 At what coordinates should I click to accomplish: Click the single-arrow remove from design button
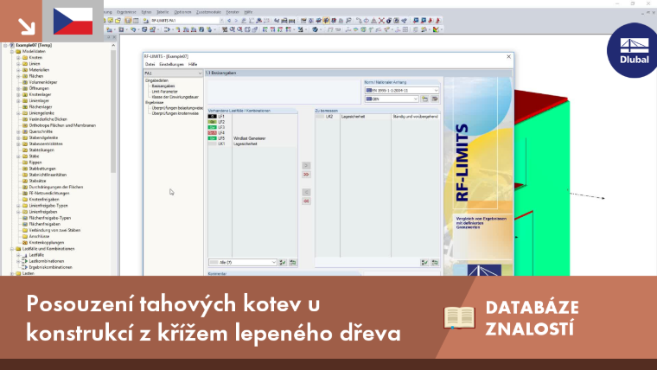click(x=306, y=192)
